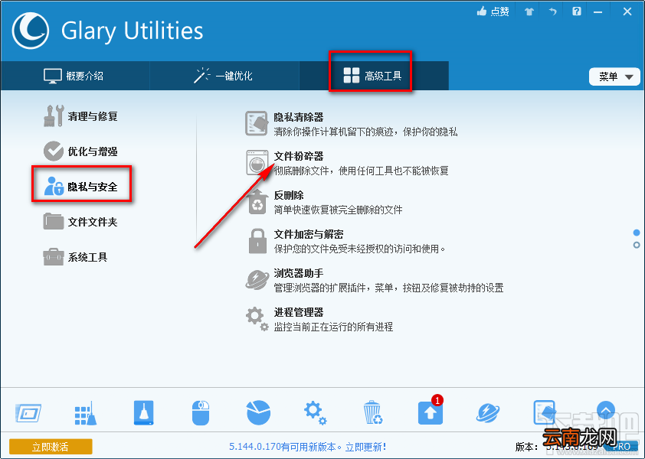
Task: Click the screen window icon in bottom toolbar
Action: tap(28, 412)
